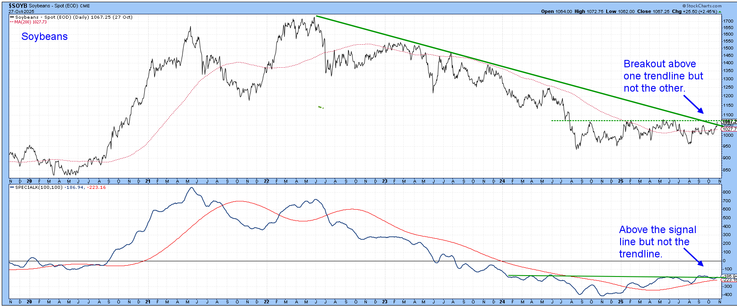
Task: Click the -186.94 SPECIALK value tag
Action: [729, 276]
